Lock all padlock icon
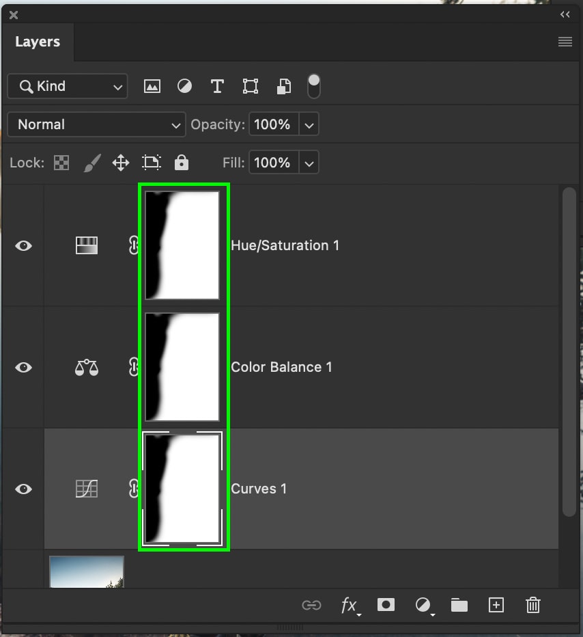 coord(182,163)
